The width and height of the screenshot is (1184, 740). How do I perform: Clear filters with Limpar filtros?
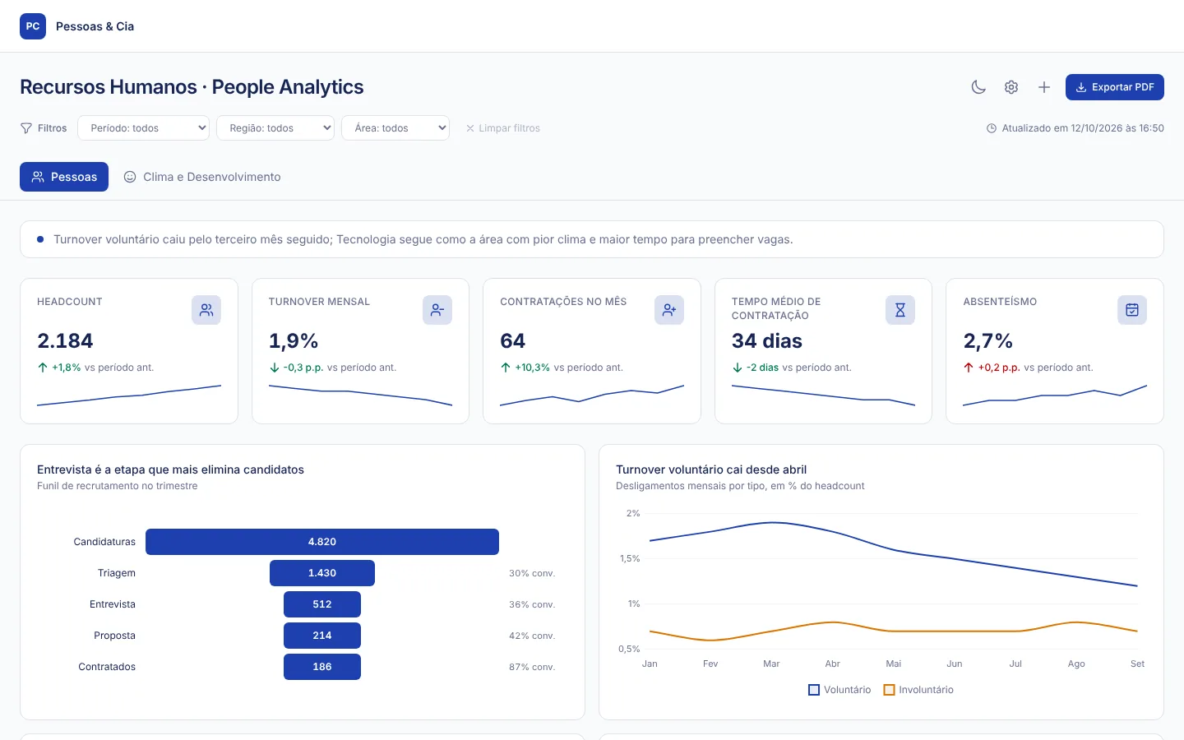[503, 128]
